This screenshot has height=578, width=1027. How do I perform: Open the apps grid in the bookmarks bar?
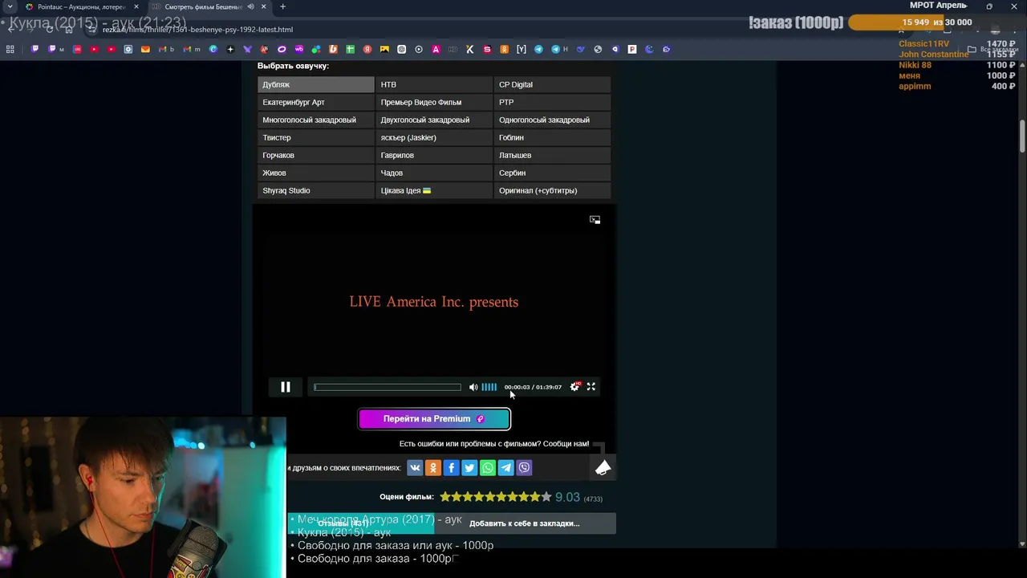pyautogui.click(x=10, y=49)
